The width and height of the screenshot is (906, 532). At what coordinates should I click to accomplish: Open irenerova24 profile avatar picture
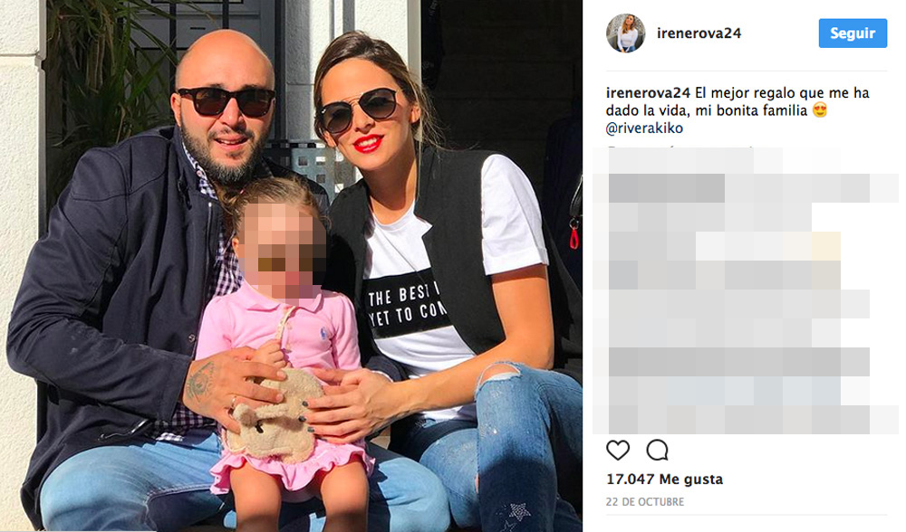click(x=625, y=33)
